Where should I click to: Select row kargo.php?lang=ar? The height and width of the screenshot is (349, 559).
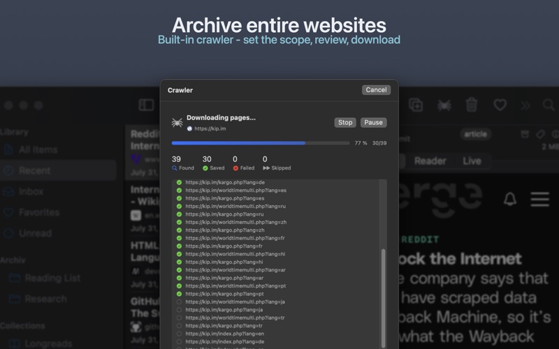tap(275, 278)
